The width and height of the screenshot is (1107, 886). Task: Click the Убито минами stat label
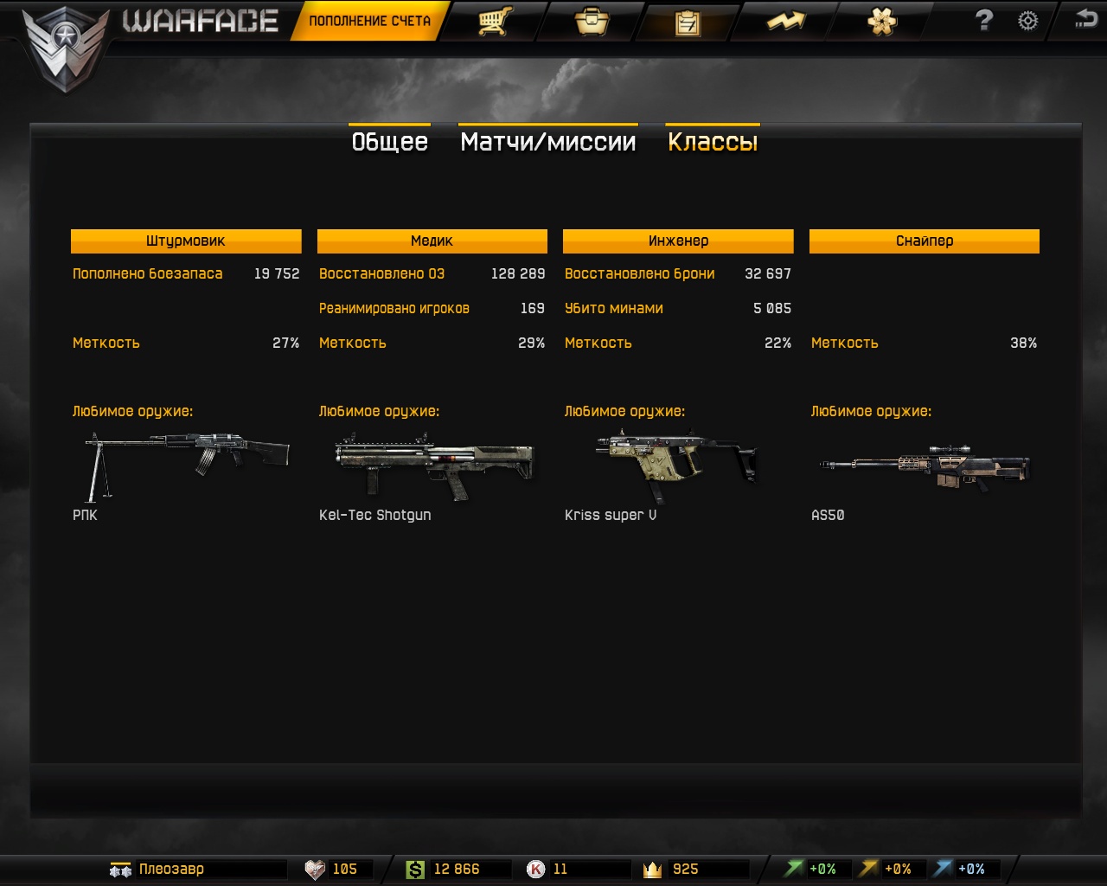click(x=614, y=308)
